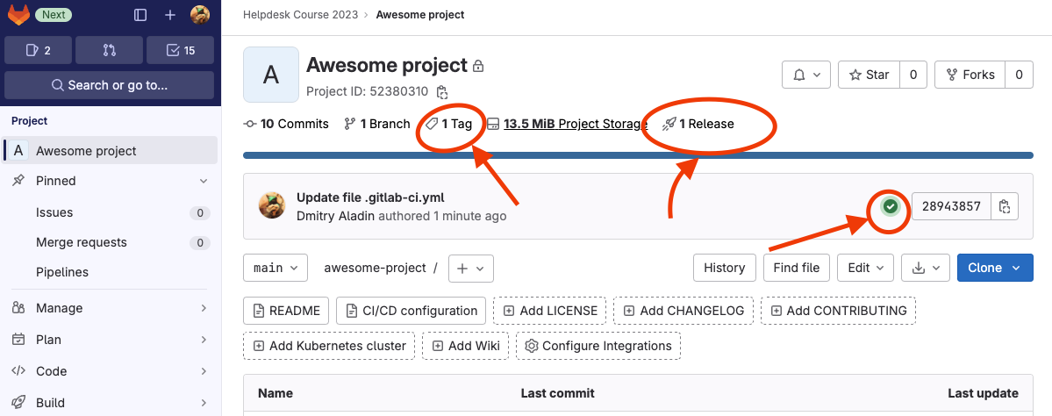Open the main branch selector dropdown
The height and width of the screenshot is (416, 1052).
tap(276, 268)
